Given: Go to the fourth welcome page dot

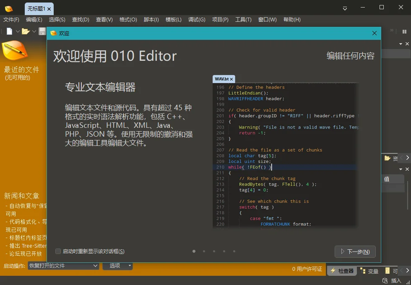Looking at the screenshot, I should tap(224, 251).
